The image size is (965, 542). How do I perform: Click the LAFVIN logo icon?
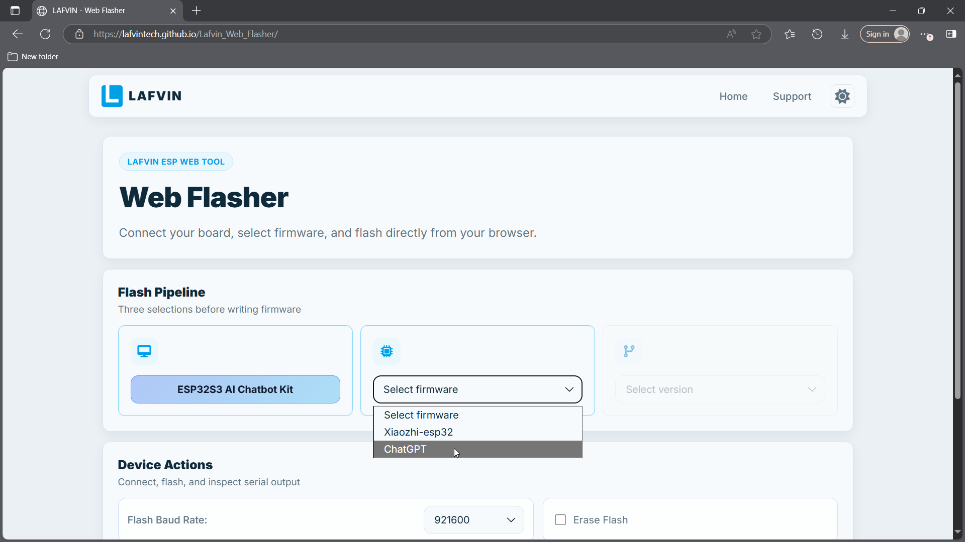pos(112,96)
